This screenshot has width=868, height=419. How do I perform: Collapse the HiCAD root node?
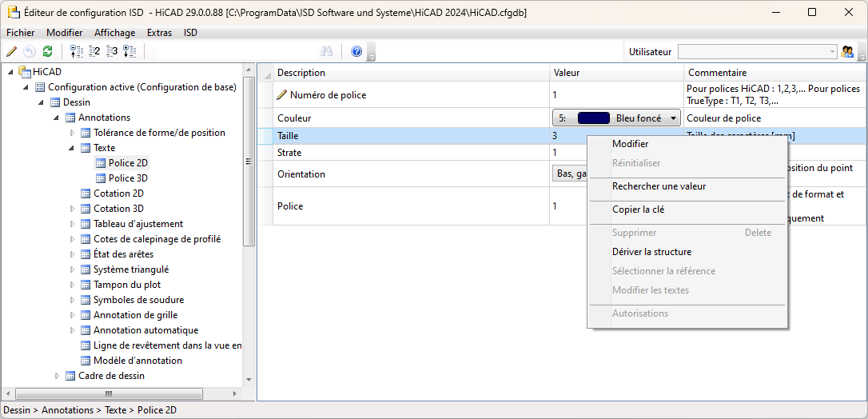(x=11, y=71)
